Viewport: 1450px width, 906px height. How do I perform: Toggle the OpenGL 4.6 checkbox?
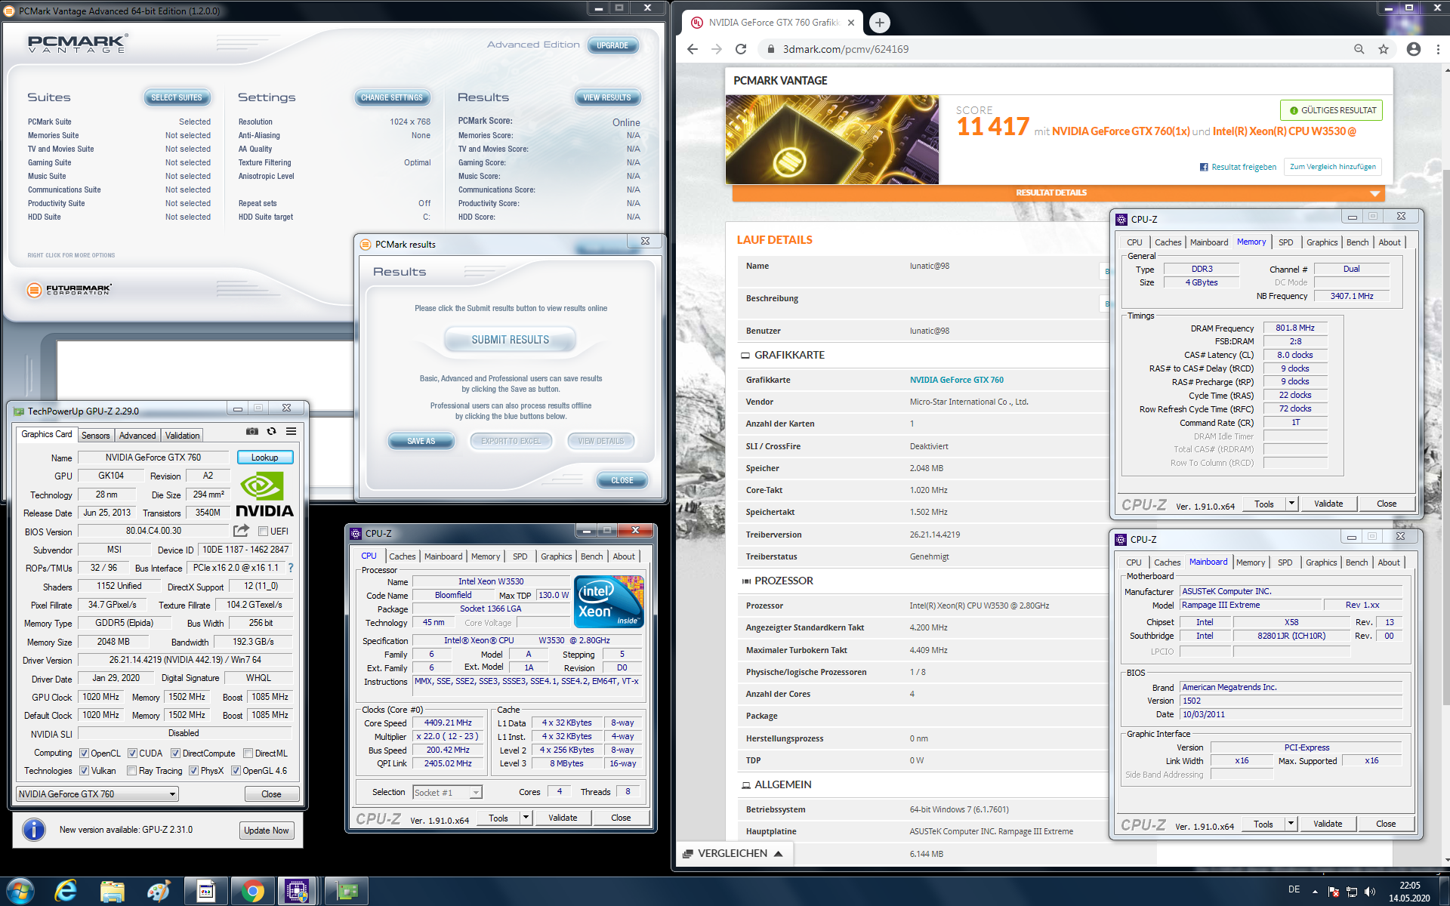236,771
